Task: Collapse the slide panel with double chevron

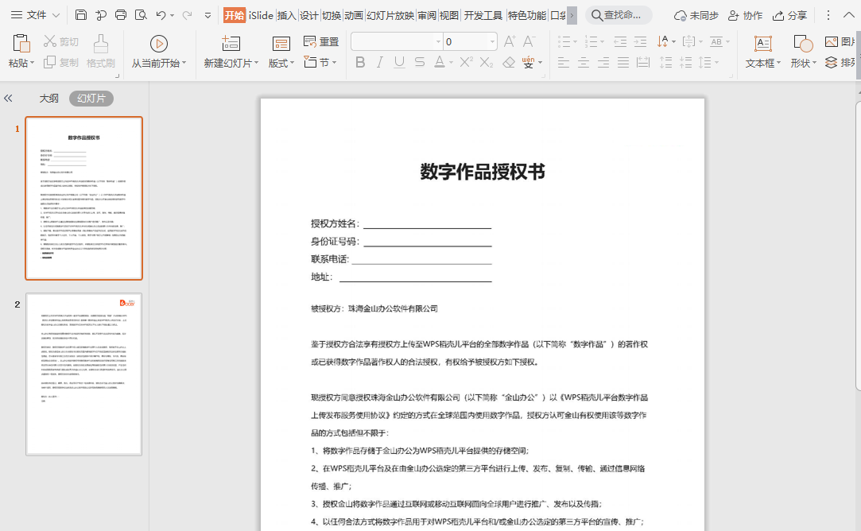Action: (8, 99)
